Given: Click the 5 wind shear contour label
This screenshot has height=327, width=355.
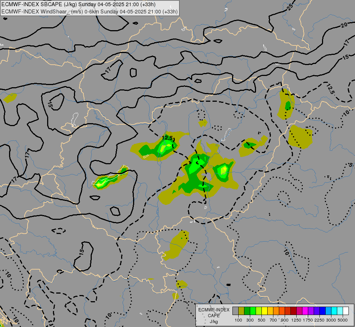Looking at the screenshot, I should [351, 165].
